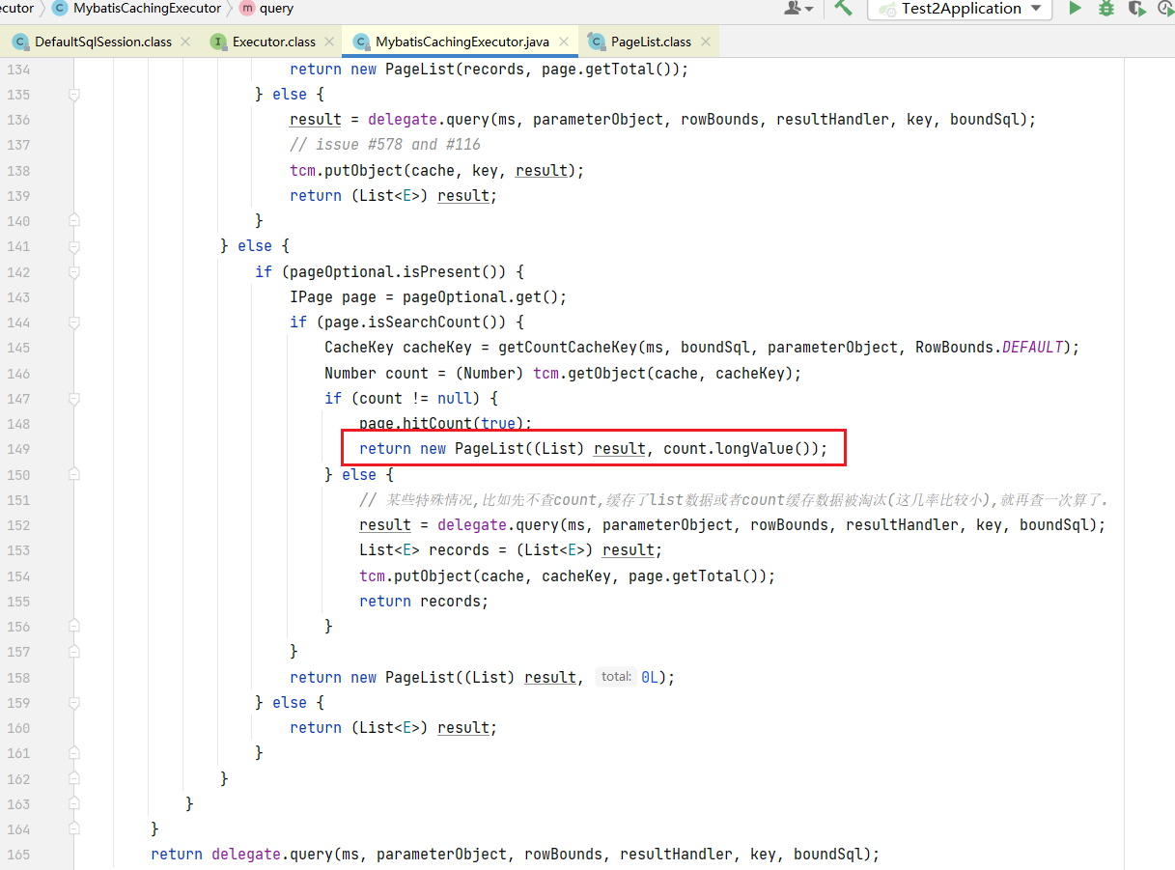The height and width of the screenshot is (870, 1175).
Task: Close the PageList.class tab
Action: (705, 42)
